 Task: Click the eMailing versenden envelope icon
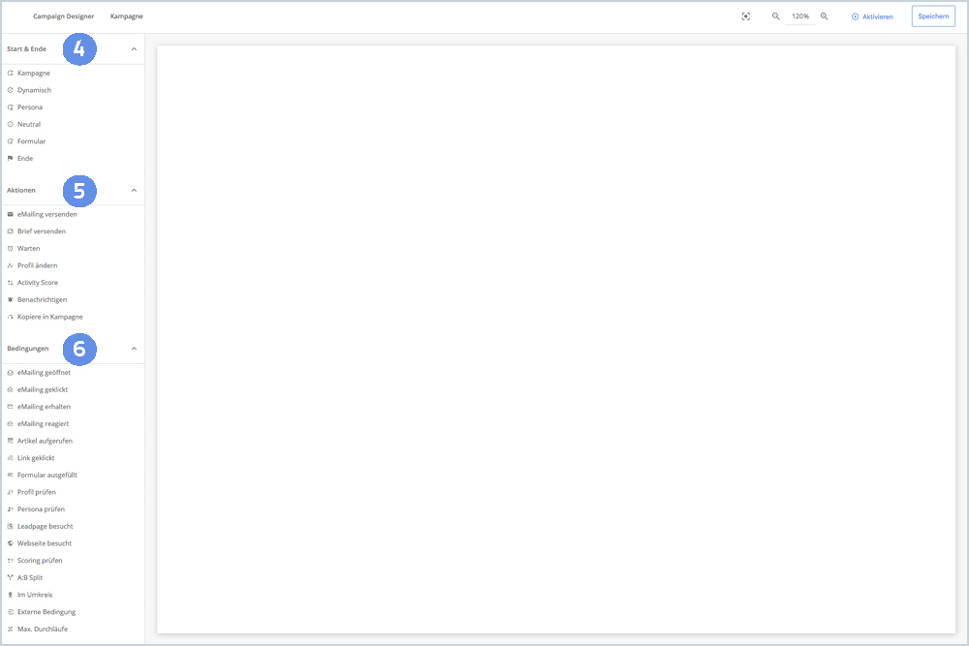point(10,214)
